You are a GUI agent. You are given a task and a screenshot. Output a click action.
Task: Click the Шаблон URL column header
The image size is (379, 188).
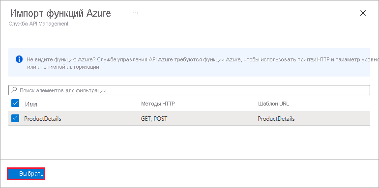click(x=273, y=104)
